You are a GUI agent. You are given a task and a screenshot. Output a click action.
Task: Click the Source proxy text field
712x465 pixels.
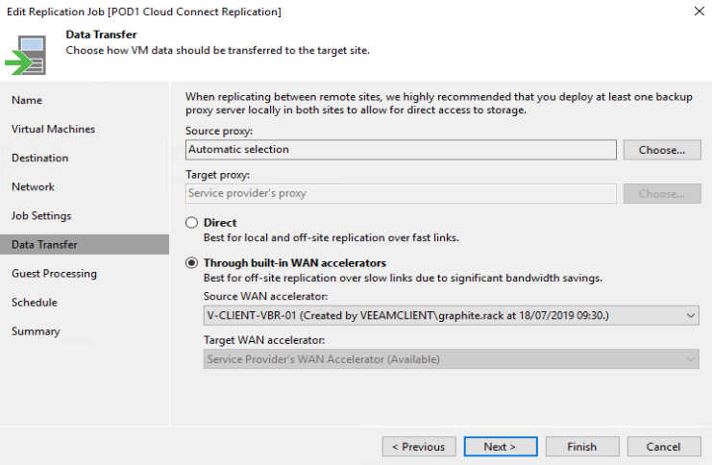400,150
